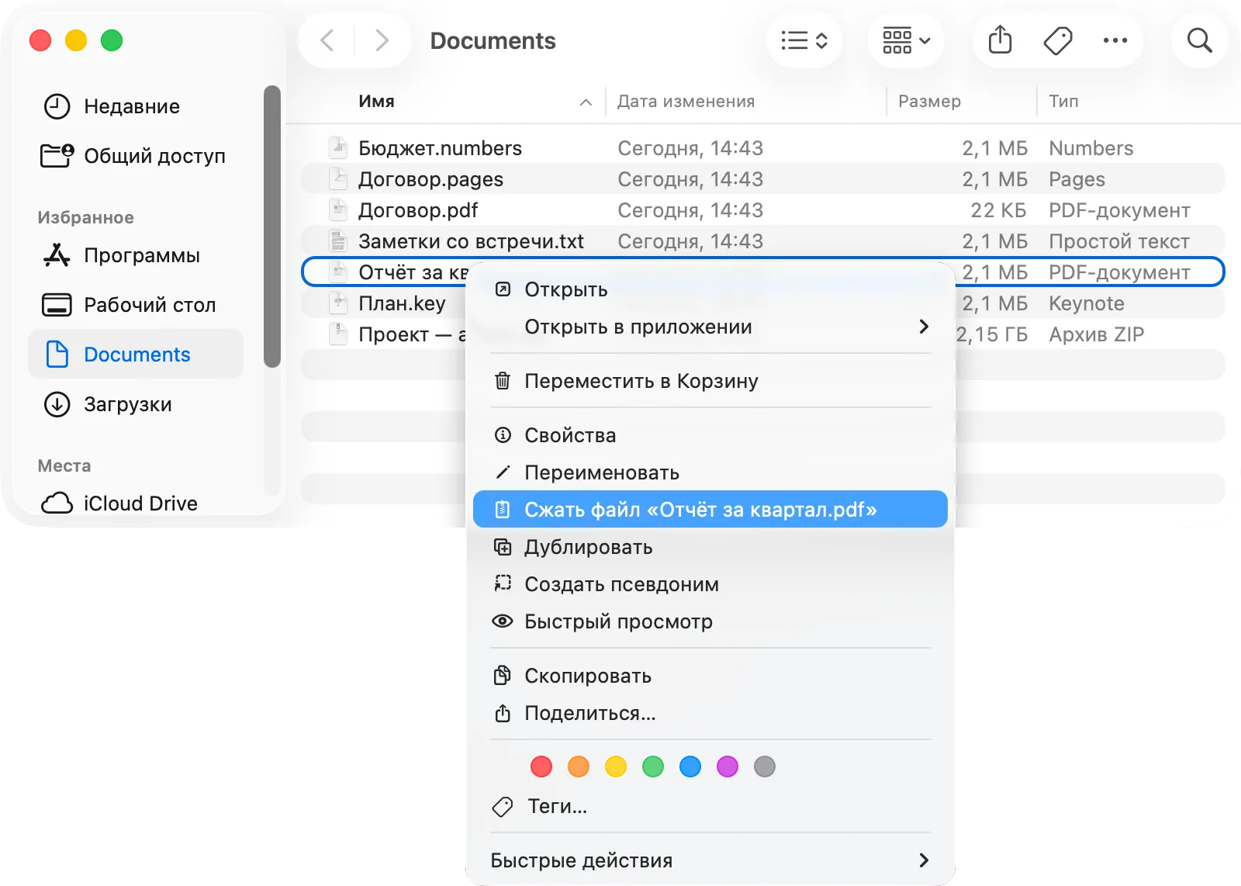
Task: Select Дублировать in the context menu
Action: (710, 547)
